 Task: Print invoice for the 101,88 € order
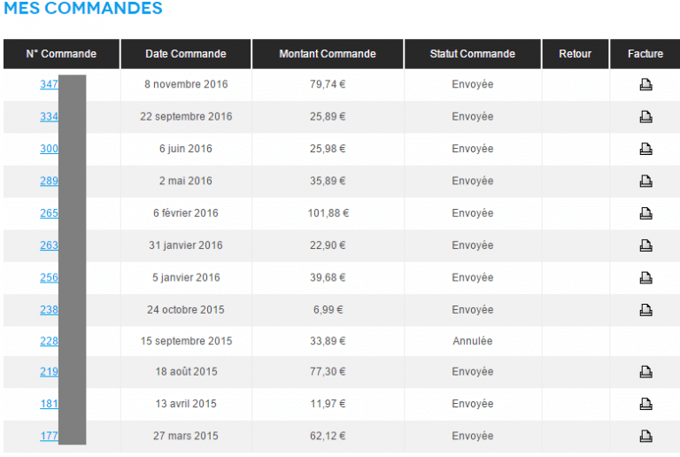[645, 213]
